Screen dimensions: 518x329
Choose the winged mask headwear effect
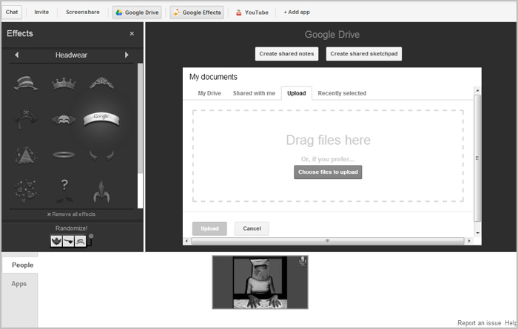(64, 120)
